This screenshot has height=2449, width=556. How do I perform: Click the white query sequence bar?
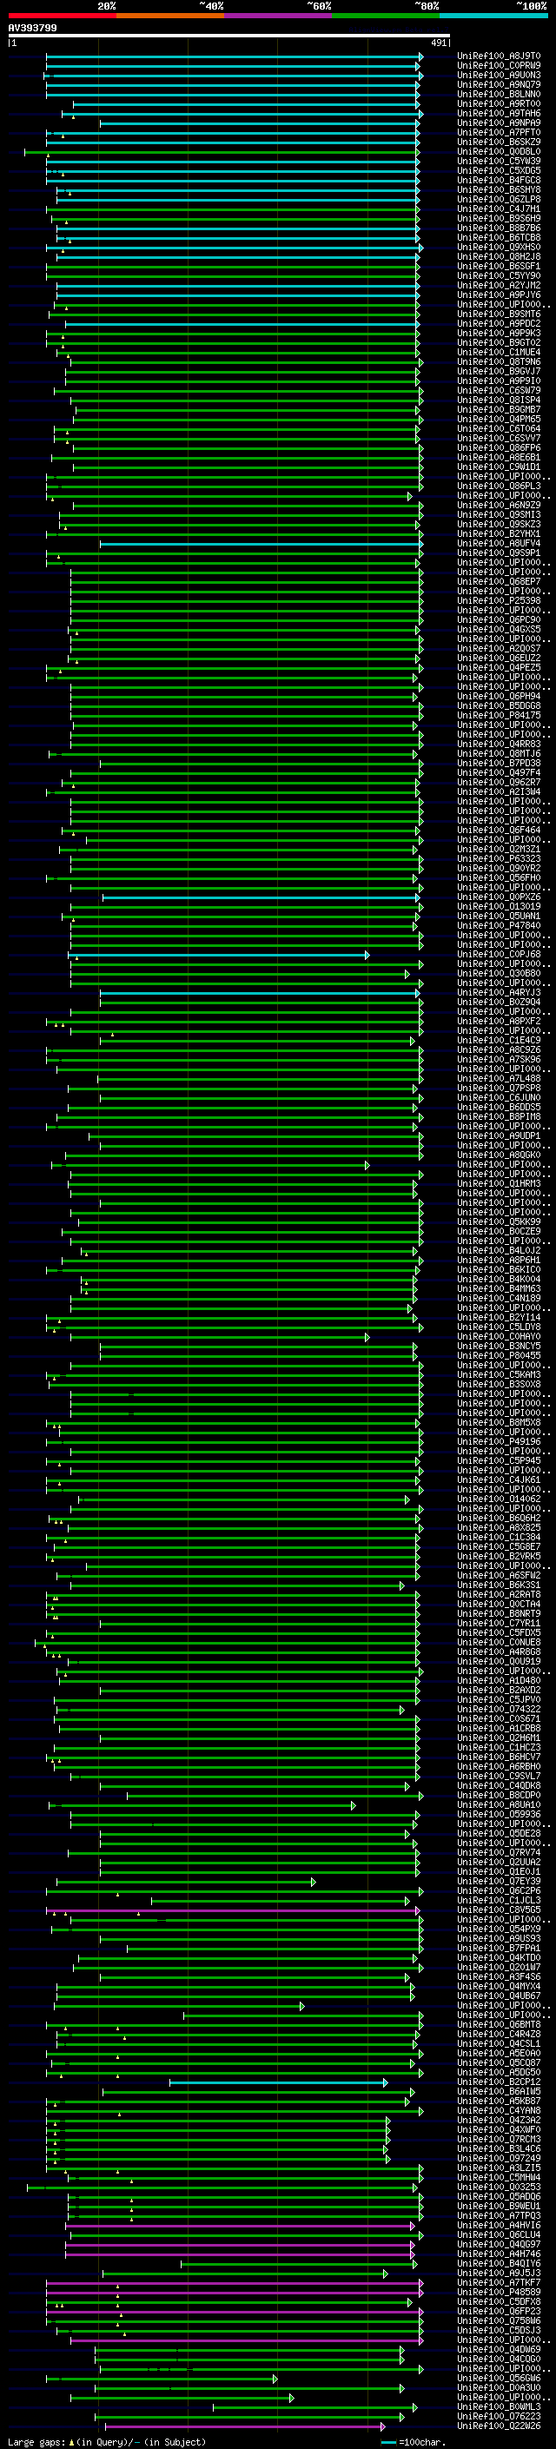[229, 36]
